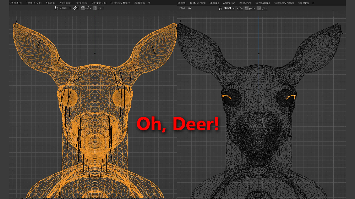Open pivot point dropdown in right window

[x=240, y=8]
